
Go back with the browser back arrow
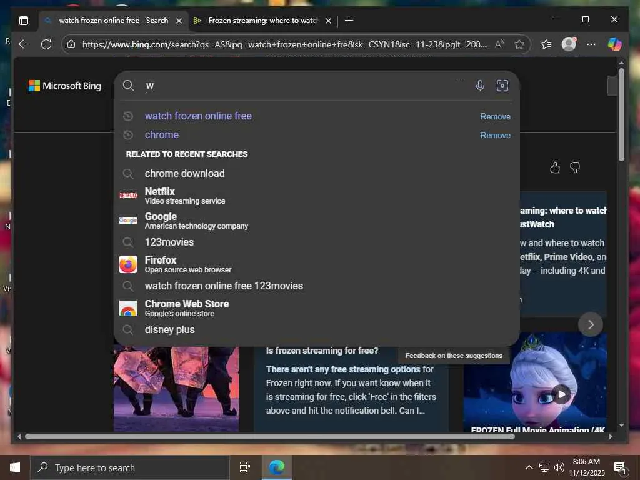tap(24, 44)
